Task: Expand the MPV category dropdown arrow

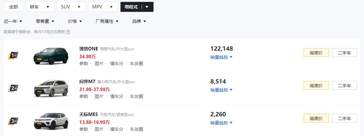Action: (x=111, y=7)
